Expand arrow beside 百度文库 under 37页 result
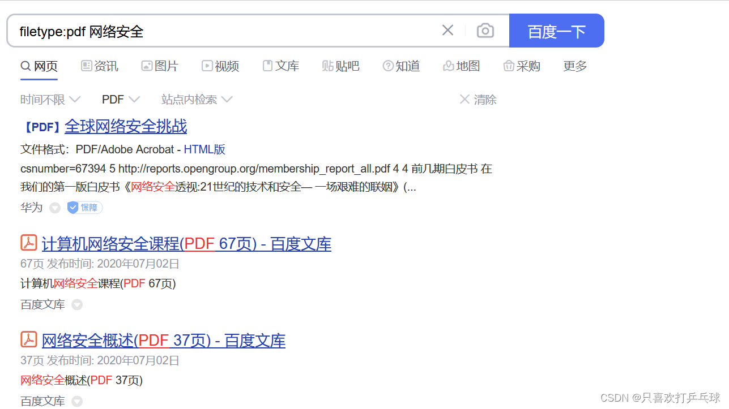Image resolution: width=729 pixels, height=409 pixels. 77,402
